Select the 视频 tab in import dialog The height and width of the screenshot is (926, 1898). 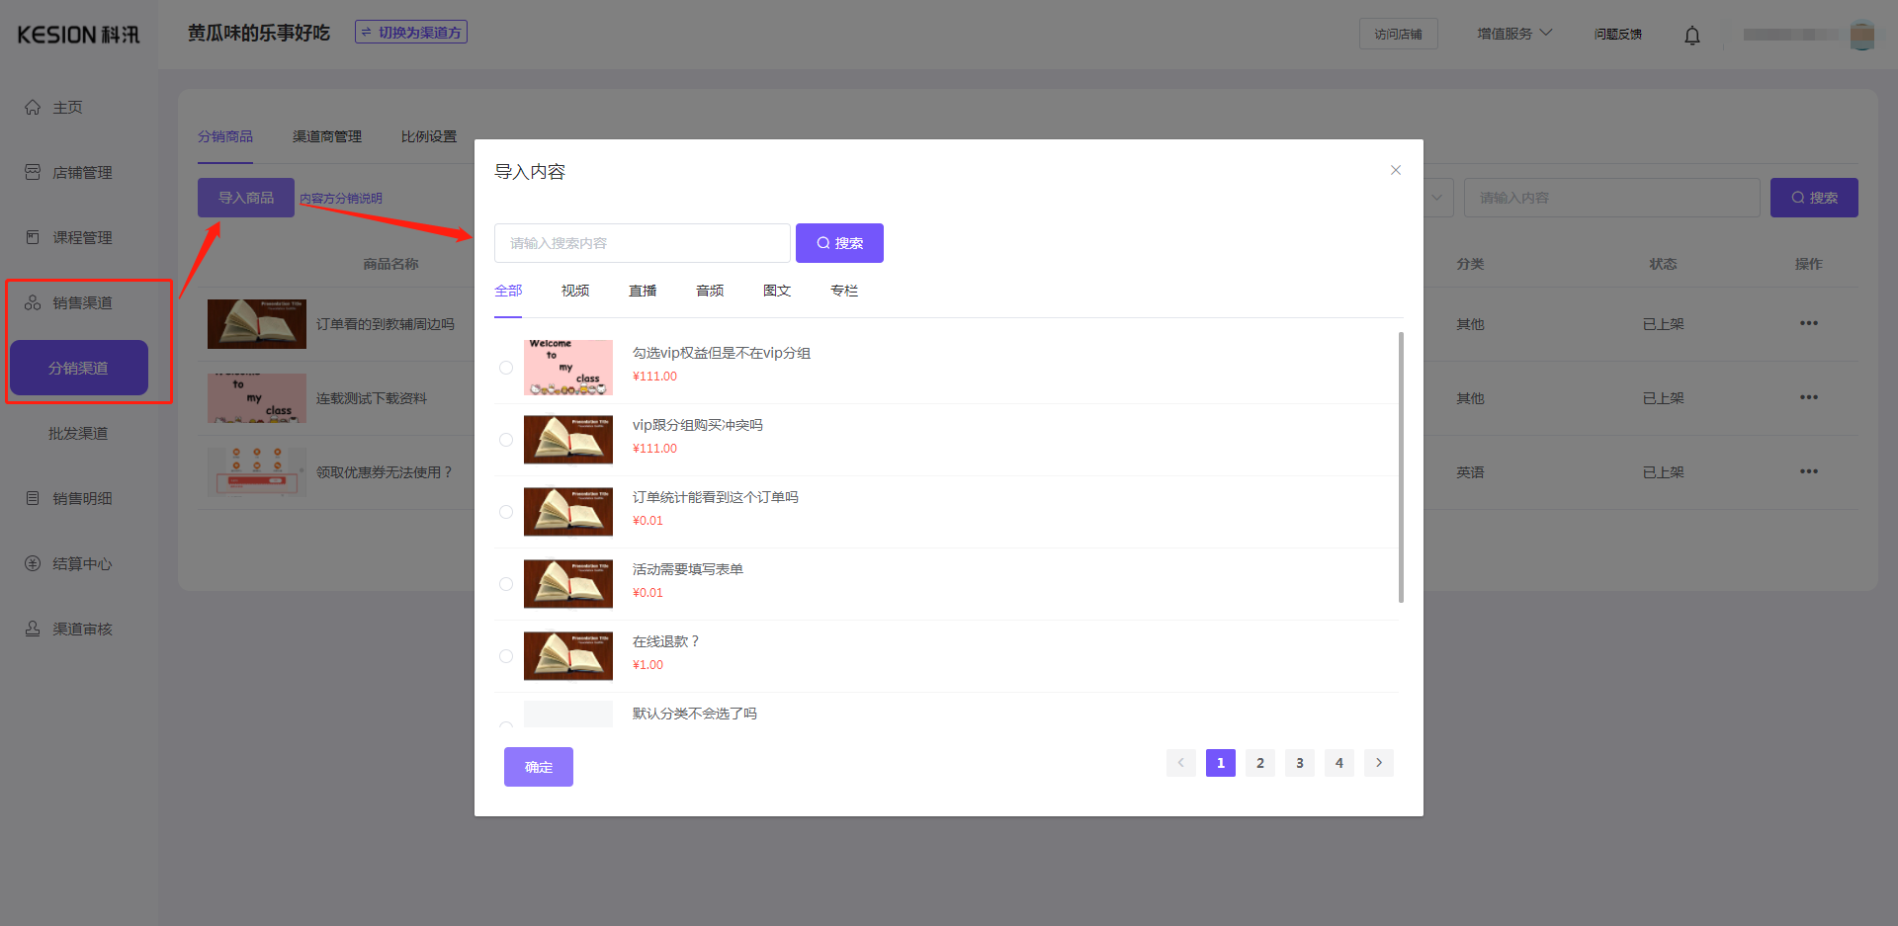[574, 290]
